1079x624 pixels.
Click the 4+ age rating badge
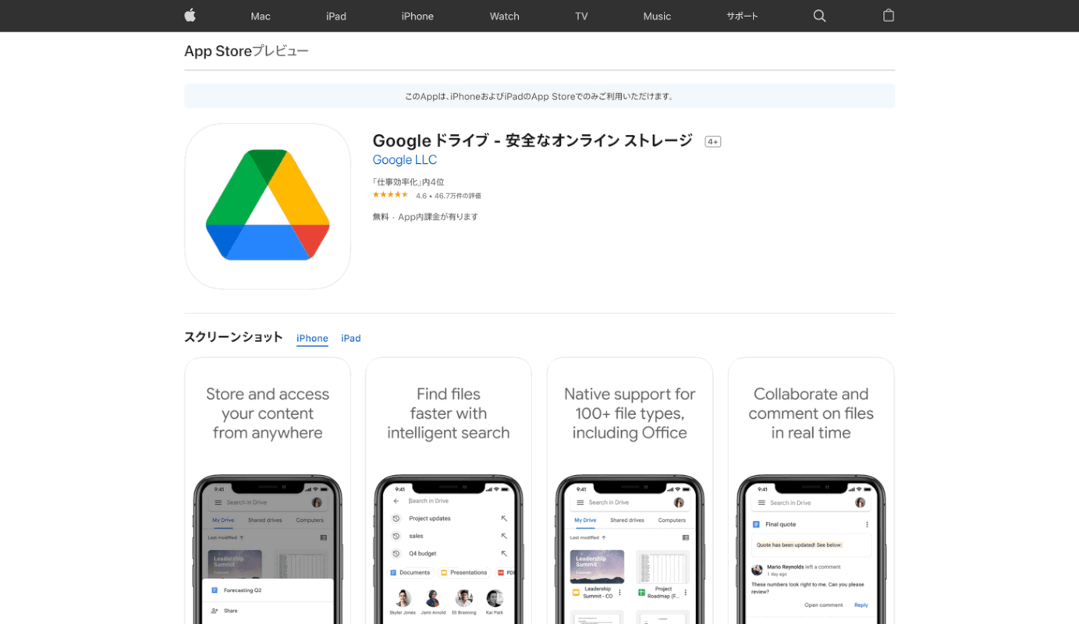[712, 140]
